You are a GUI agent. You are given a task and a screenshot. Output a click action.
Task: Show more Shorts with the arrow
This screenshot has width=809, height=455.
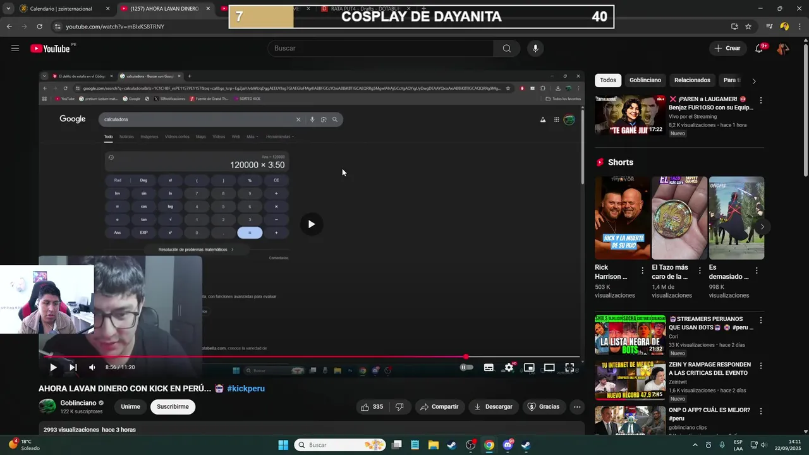pyautogui.click(x=762, y=226)
